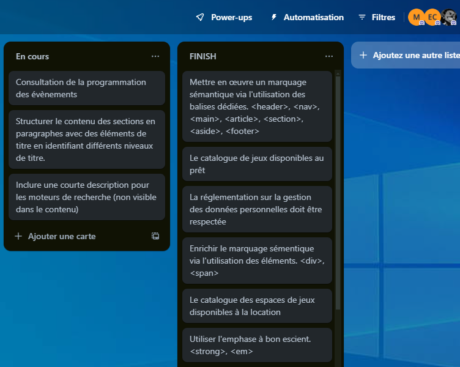The width and height of the screenshot is (460, 367).
Task: Open card Utiliser l'emphase à bon escient
Action: pyautogui.click(x=258, y=345)
